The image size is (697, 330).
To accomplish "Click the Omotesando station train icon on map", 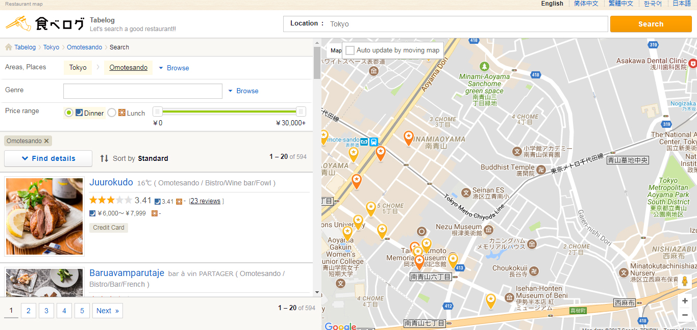I will (374, 142).
